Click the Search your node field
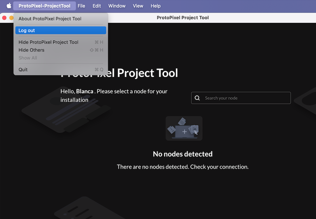This screenshot has width=316, height=219. click(241, 98)
